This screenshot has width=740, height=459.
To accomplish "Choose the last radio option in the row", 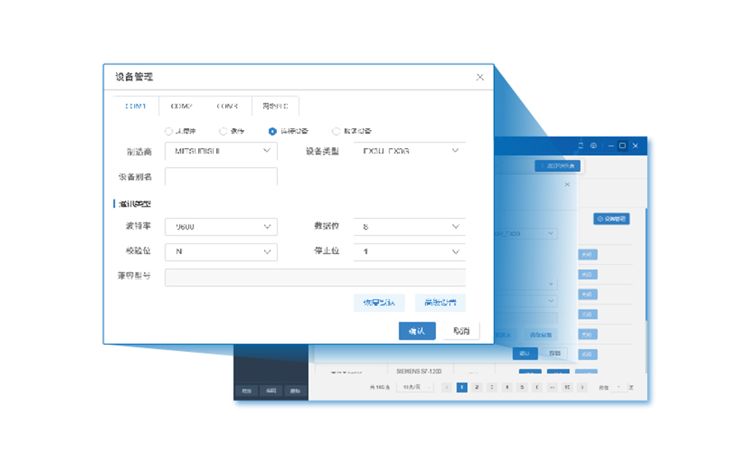I will (336, 131).
